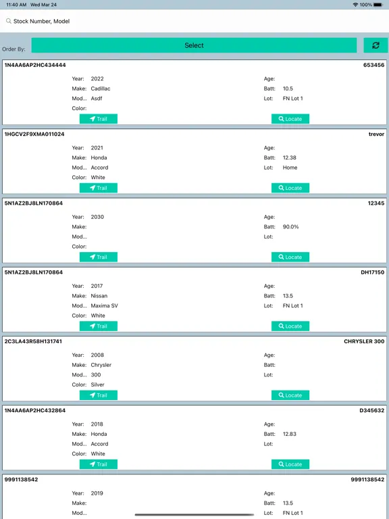Click lot value Home
Viewport: 389px width, 519px height.
coord(290,168)
